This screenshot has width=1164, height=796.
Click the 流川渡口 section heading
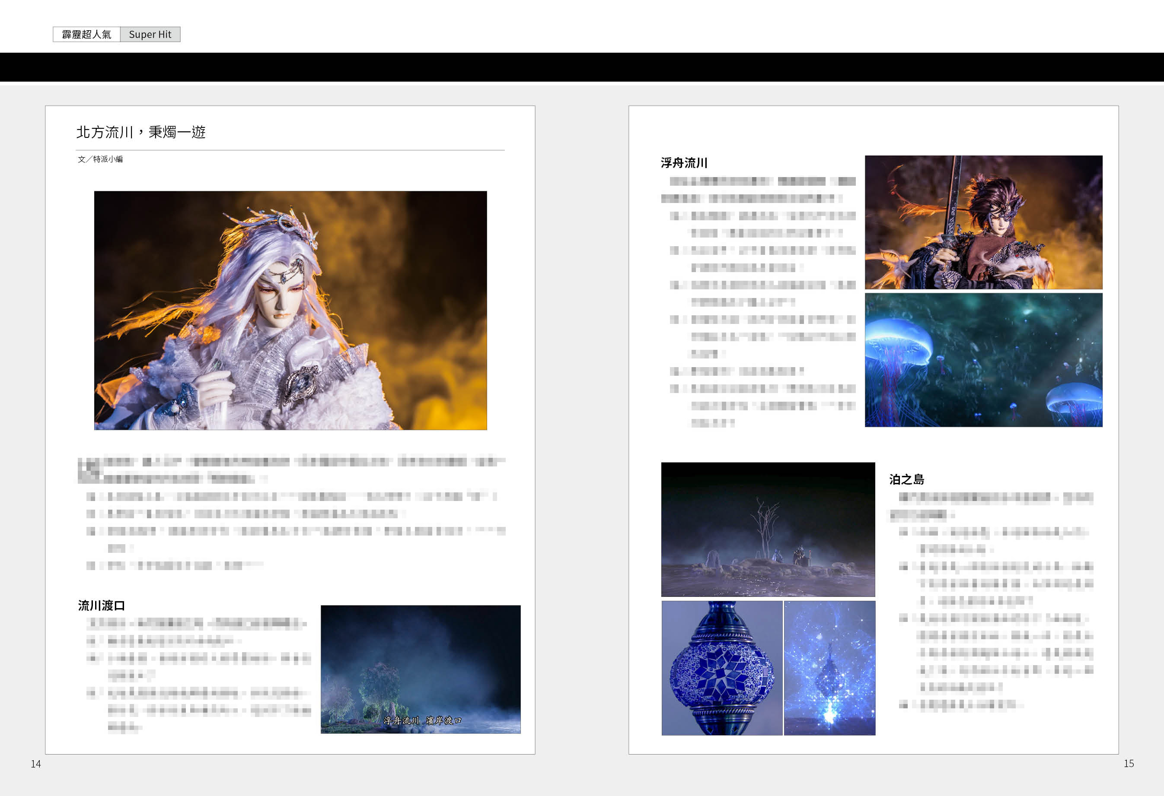click(x=101, y=605)
